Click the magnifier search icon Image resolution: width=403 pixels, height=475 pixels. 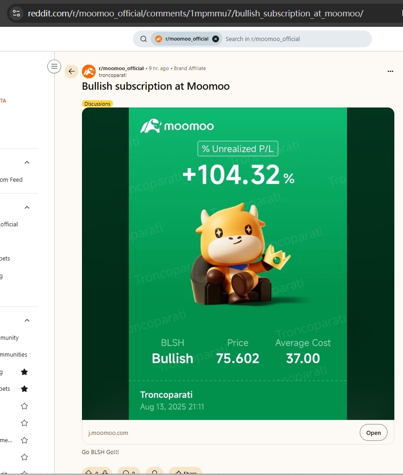point(143,39)
